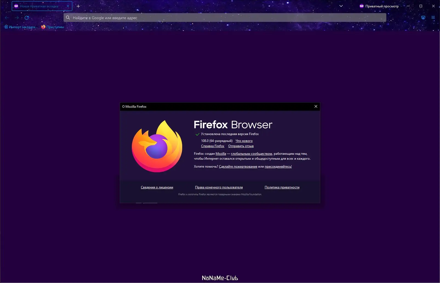The image size is (440, 283).
Task: Open a new tab with plus button
Action: 78,6
